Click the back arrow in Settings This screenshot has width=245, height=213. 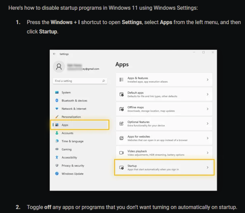(x=54, y=54)
